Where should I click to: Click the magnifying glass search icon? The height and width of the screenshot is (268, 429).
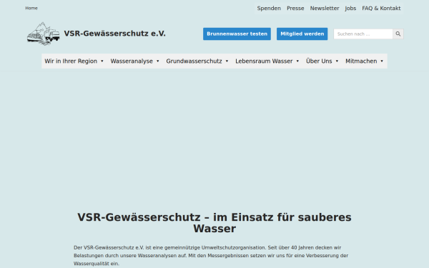tap(398, 34)
